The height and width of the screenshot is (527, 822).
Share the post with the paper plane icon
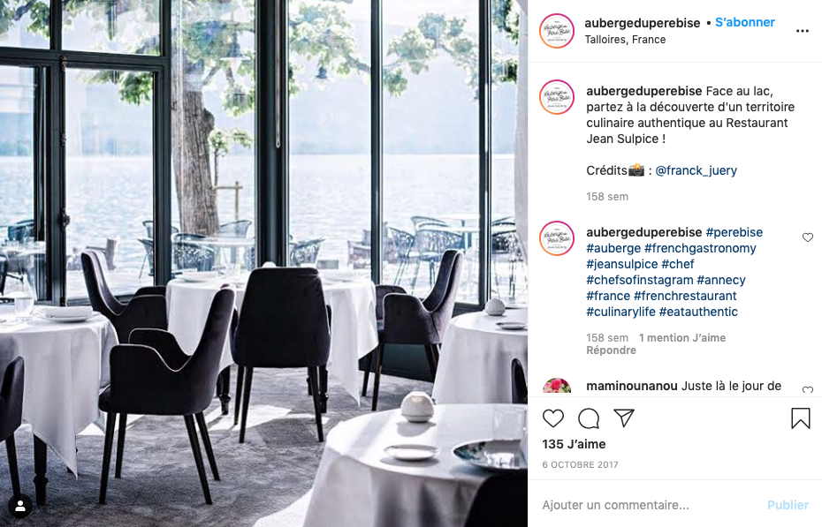click(x=624, y=418)
